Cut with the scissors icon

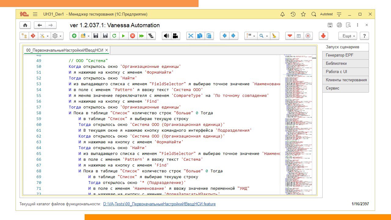point(191,36)
